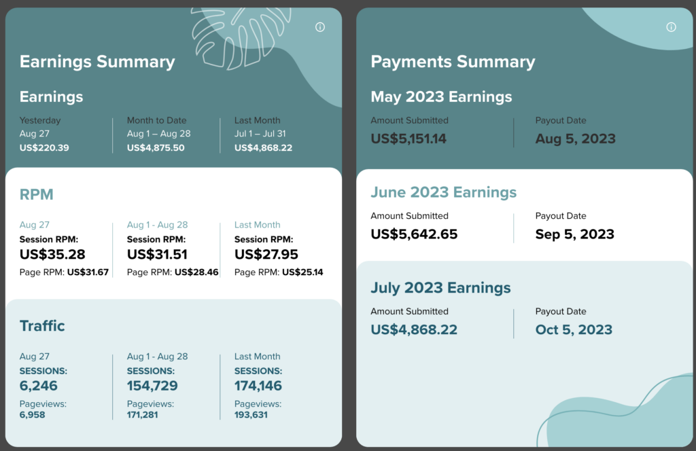Select Last Month earnings US$4,868.22 in Earnings

pyautogui.click(x=263, y=147)
